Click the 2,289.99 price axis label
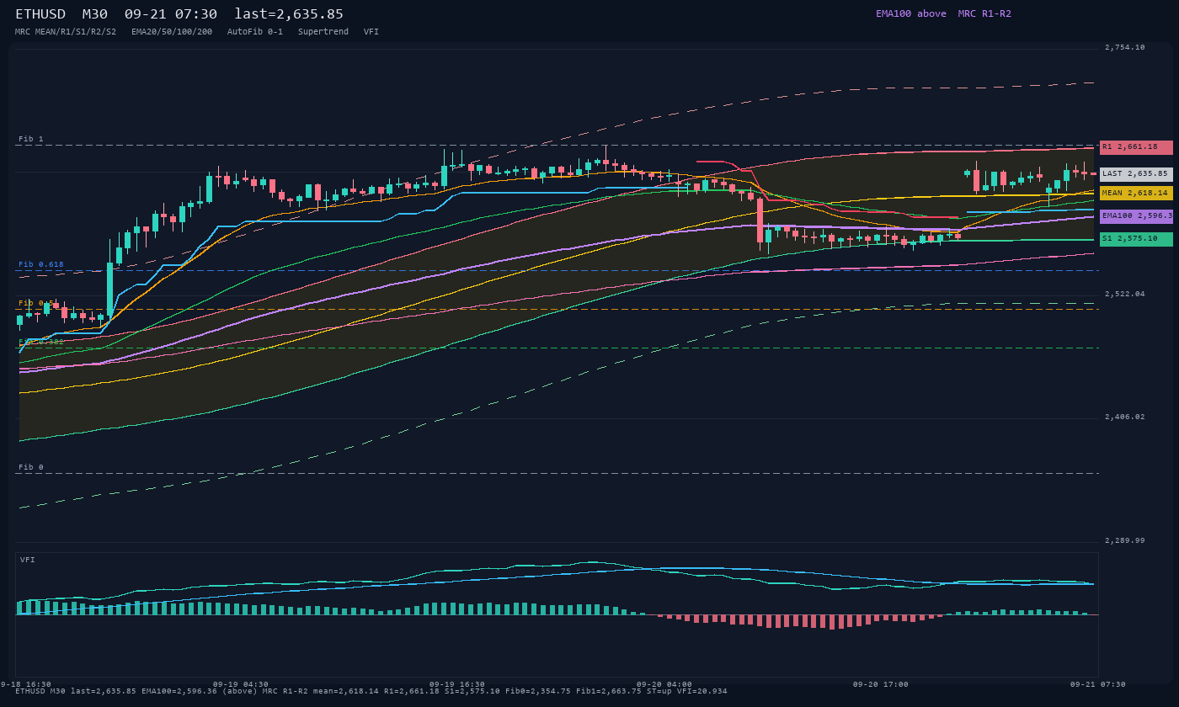Viewport: 1179px width, 707px height. [x=1125, y=541]
